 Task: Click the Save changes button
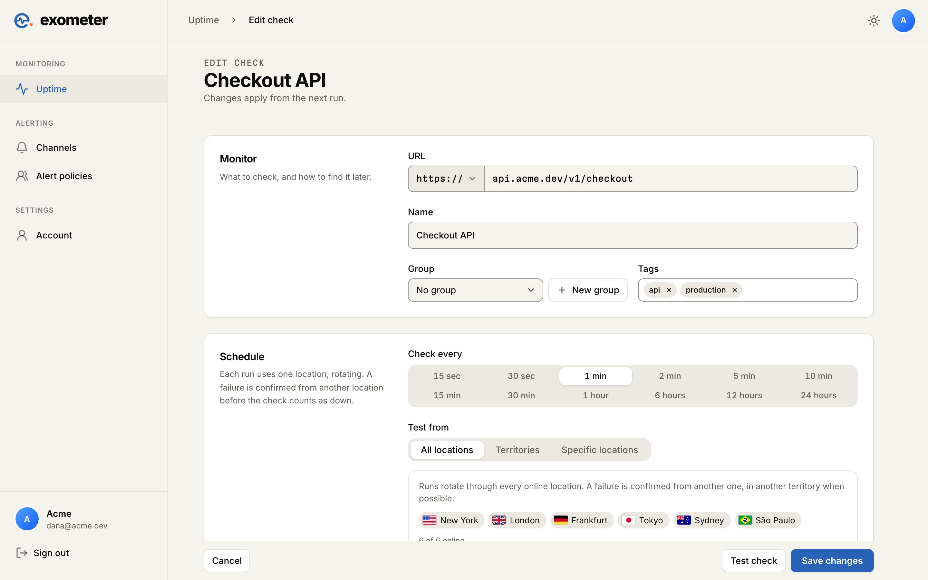(832, 560)
